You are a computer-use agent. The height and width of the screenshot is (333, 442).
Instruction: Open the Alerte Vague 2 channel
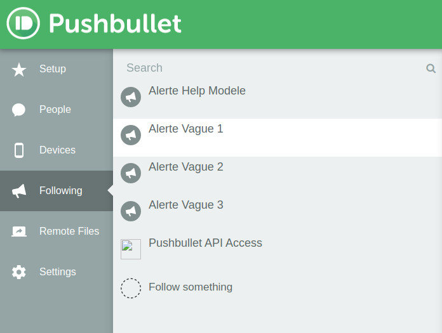[186, 167]
